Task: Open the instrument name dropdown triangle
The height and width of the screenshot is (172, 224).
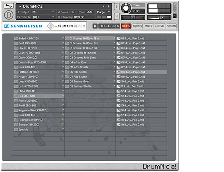Action: click(20, 6)
